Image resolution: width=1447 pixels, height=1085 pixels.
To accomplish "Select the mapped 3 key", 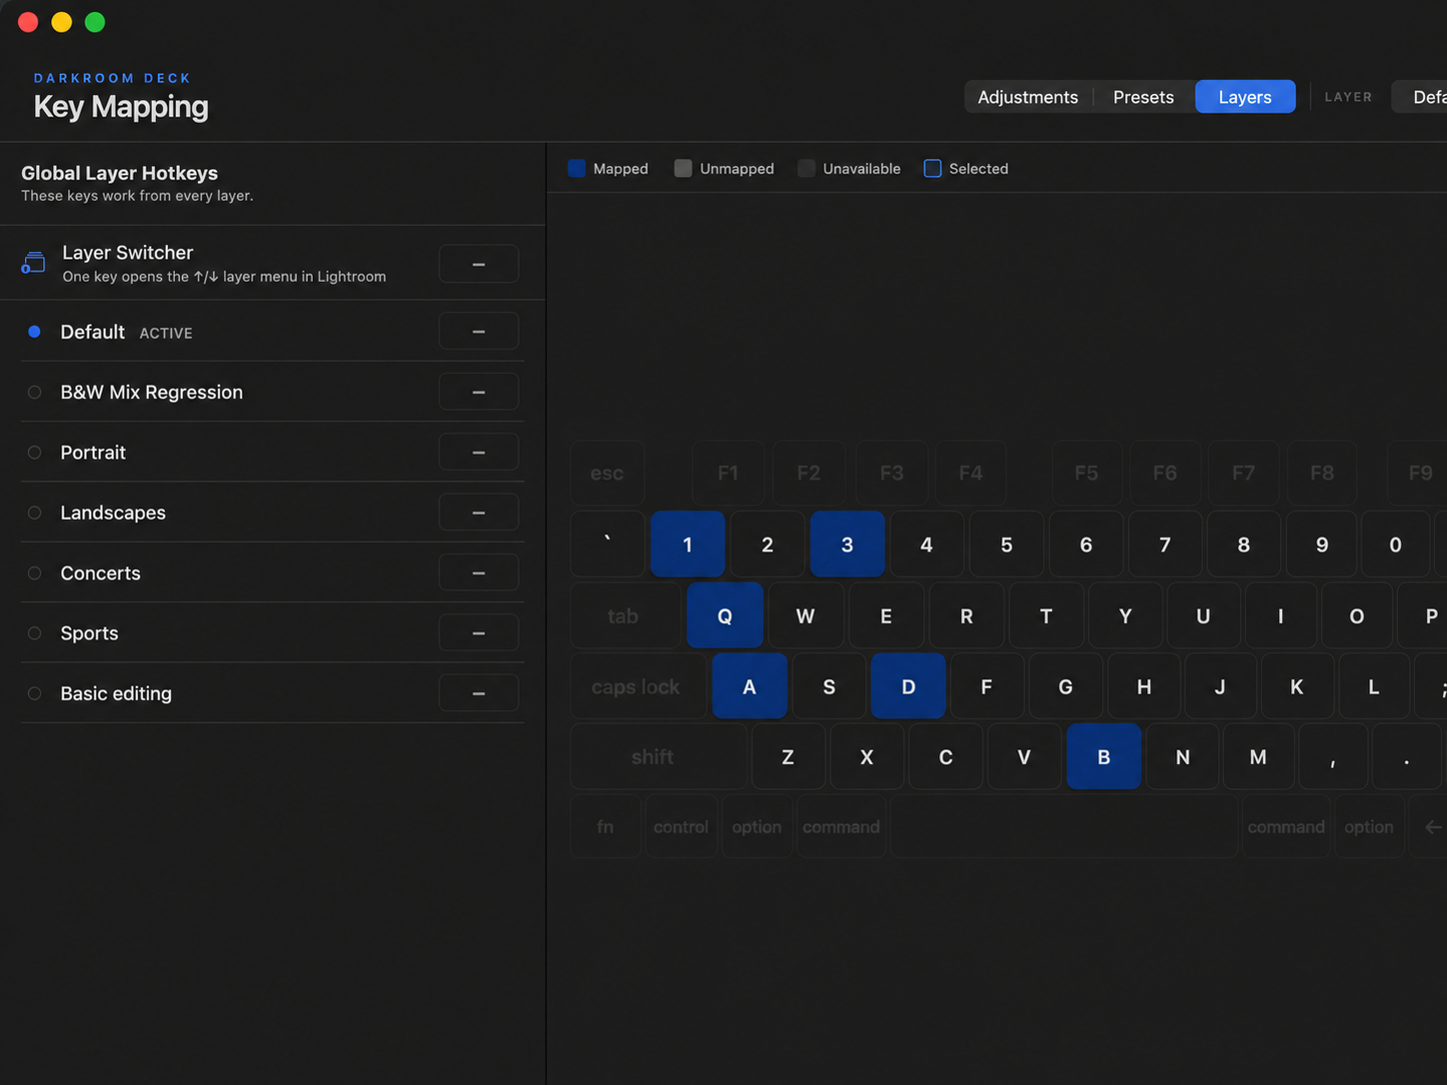I will point(847,544).
